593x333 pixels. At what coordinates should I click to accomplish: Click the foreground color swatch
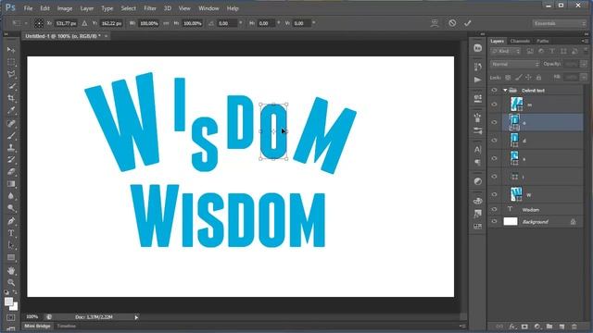pyautogui.click(x=8, y=302)
